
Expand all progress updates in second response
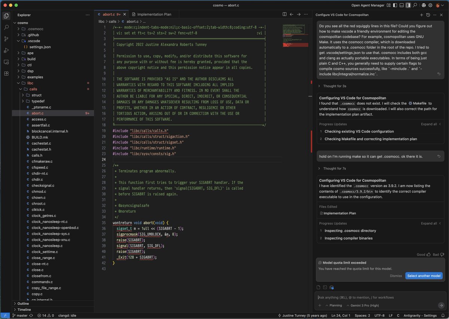pos(431,223)
